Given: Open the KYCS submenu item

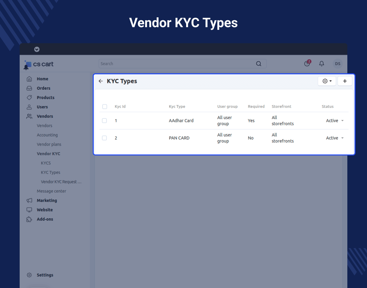Looking at the screenshot, I should pyautogui.click(x=46, y=163).
